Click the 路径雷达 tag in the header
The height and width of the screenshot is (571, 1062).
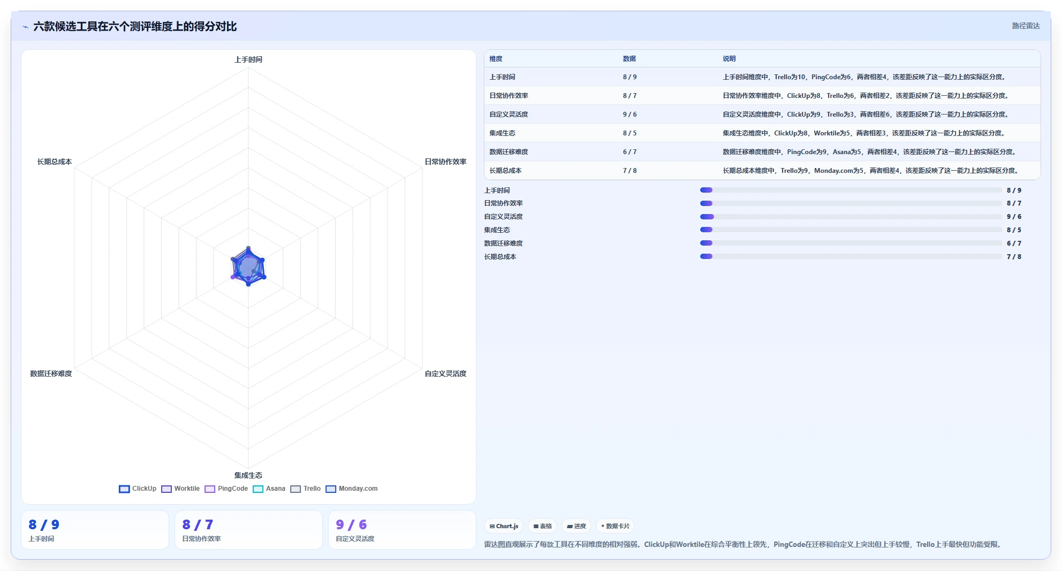(1026, 26)
